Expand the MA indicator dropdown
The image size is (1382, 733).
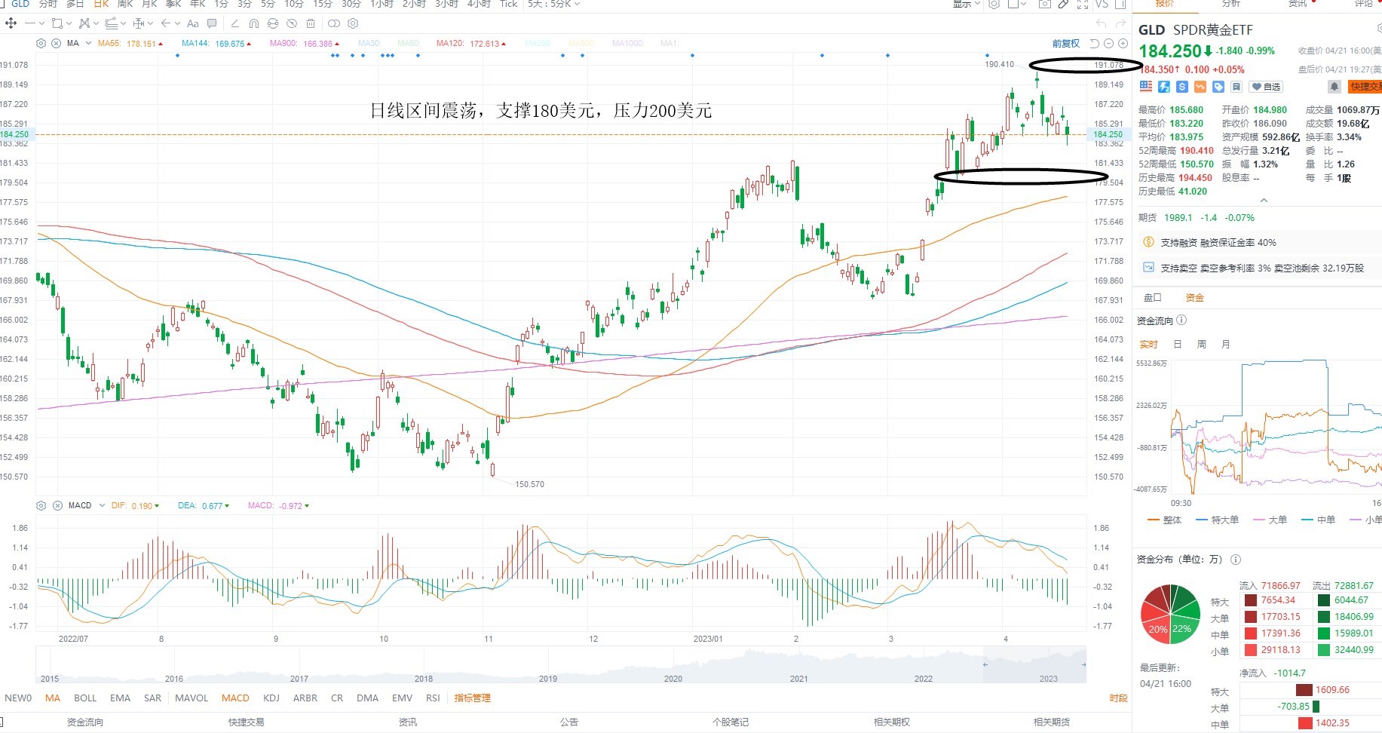79,43
